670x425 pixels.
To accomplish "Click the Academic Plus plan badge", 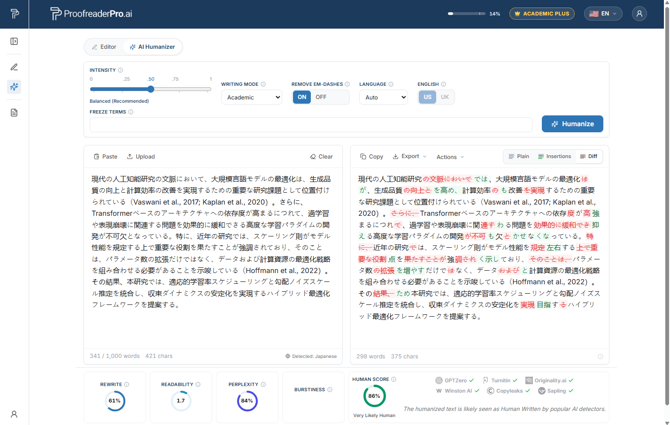I will point(542,14).
